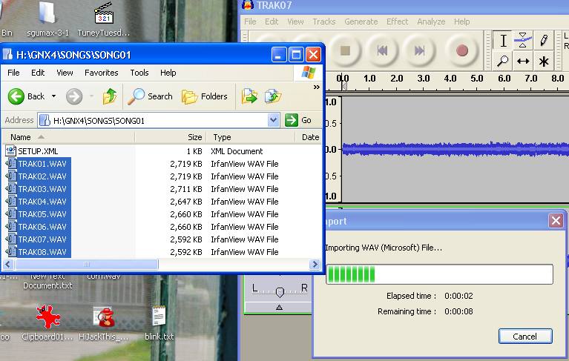Cancel the WAV import
This screenshot has height=361, width=569.
524,336
